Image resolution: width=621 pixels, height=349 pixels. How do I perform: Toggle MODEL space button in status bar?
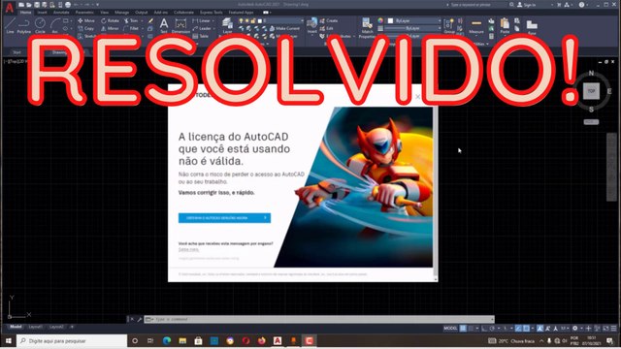click(x=450, y=329)
